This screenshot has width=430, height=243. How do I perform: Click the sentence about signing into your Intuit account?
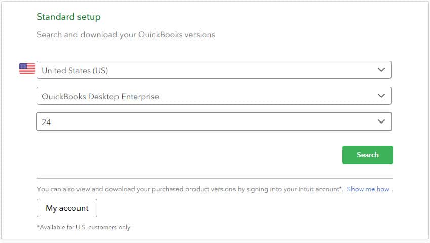[190, 189]
